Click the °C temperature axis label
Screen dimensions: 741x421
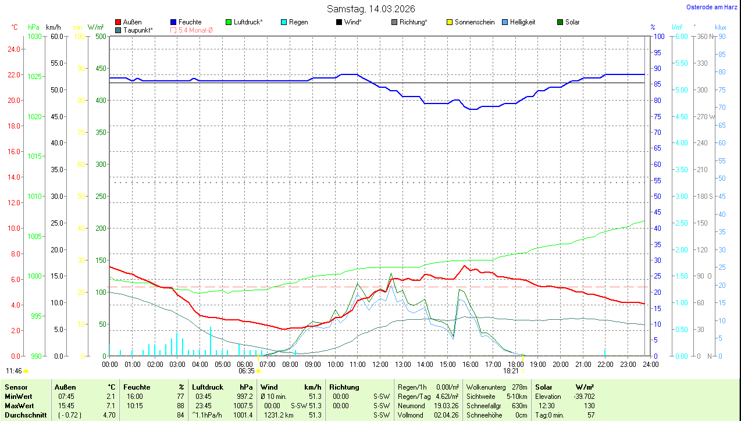[x=15, y=27]
